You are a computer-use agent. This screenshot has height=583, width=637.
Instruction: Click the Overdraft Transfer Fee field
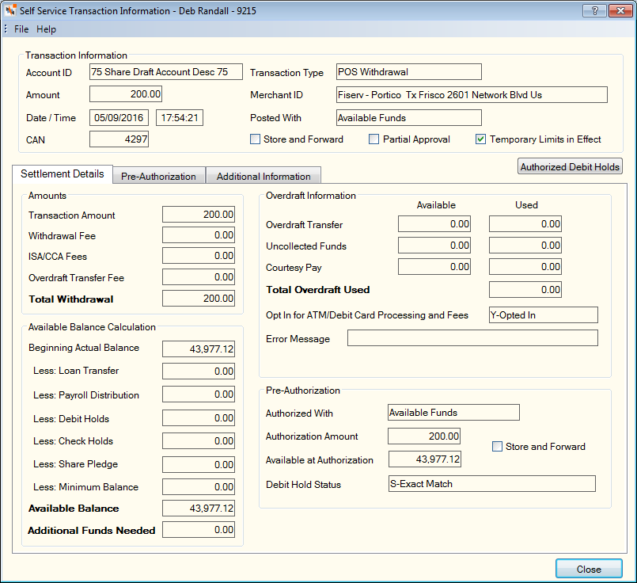coord(199,277)
